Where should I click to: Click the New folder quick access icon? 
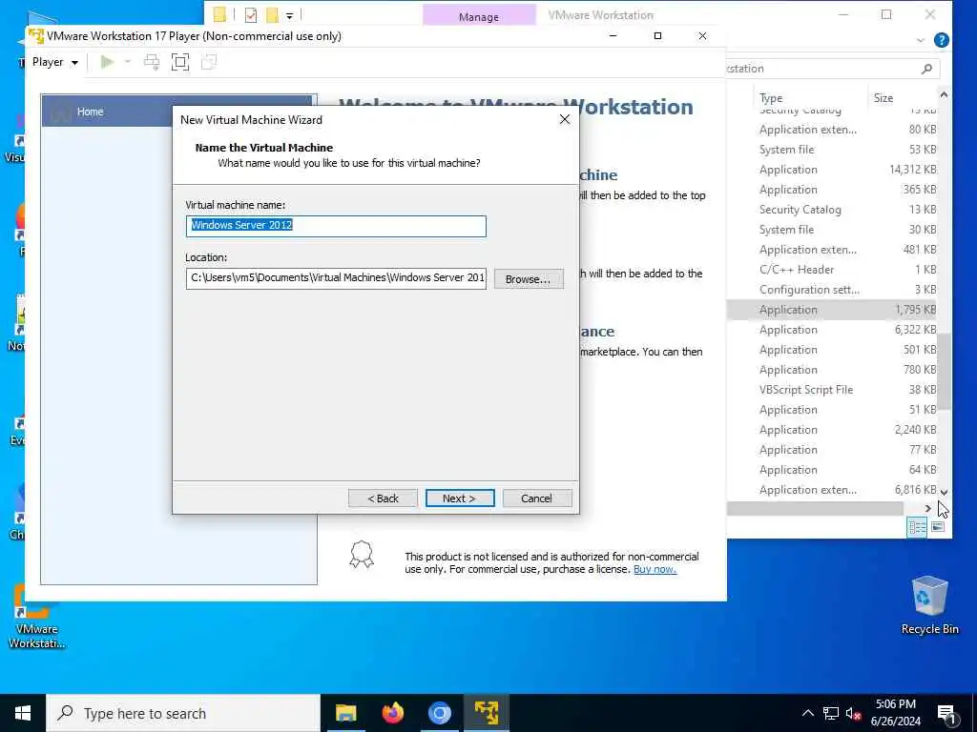pos(272,14)
